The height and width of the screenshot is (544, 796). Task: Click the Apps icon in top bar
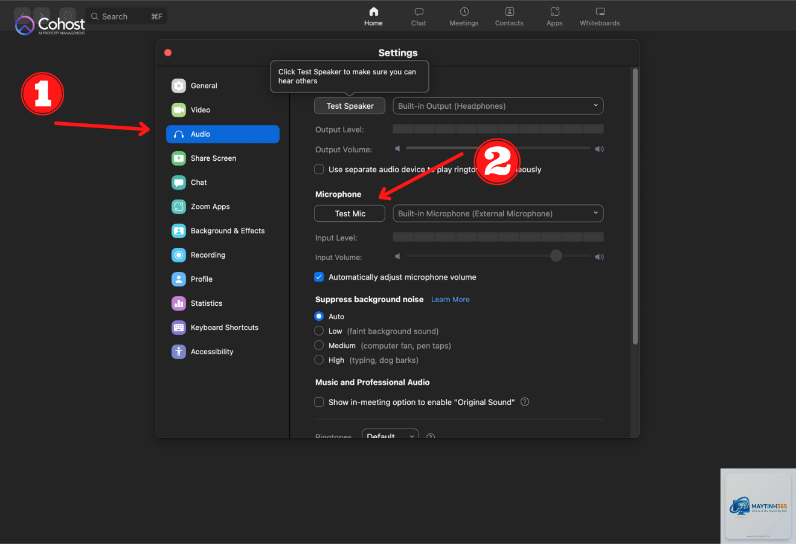(555, 11)
